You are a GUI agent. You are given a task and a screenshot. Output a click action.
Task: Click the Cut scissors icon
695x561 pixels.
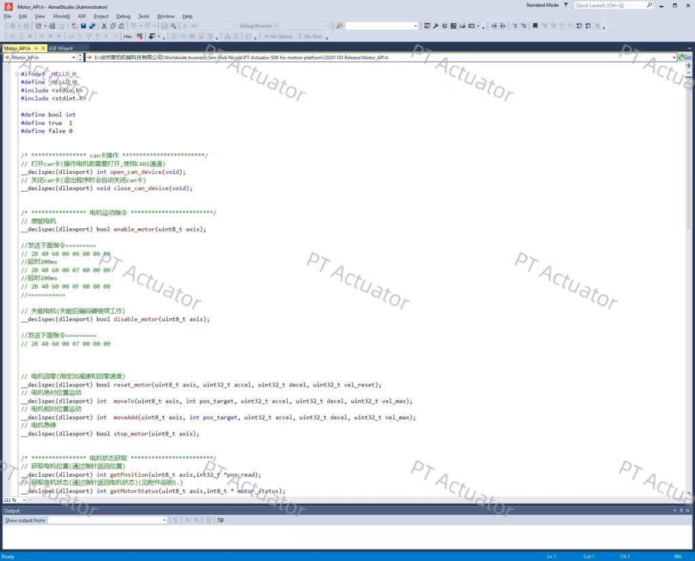click(104, 26)
